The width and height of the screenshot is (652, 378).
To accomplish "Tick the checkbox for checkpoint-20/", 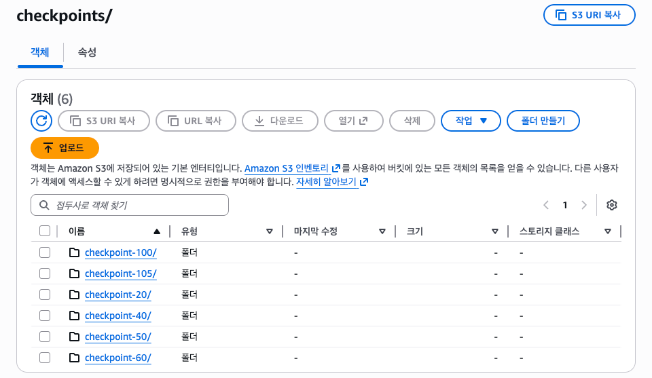I will pos(45,295).
